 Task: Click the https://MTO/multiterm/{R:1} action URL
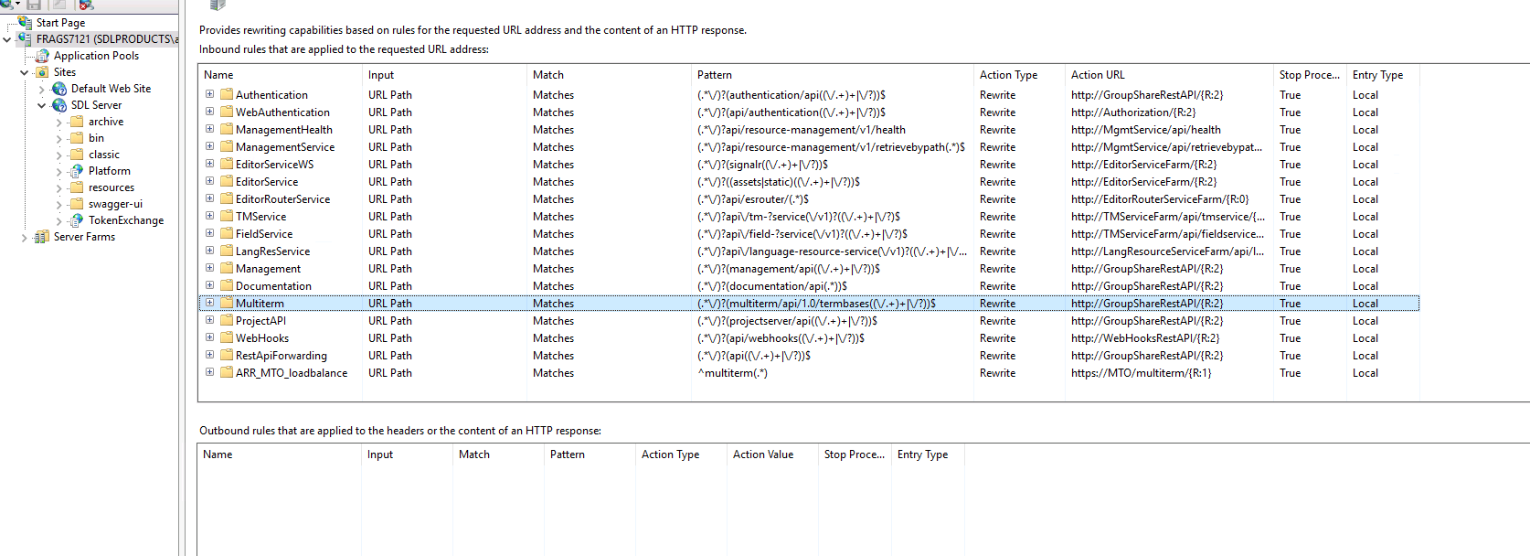(1141, 372)
